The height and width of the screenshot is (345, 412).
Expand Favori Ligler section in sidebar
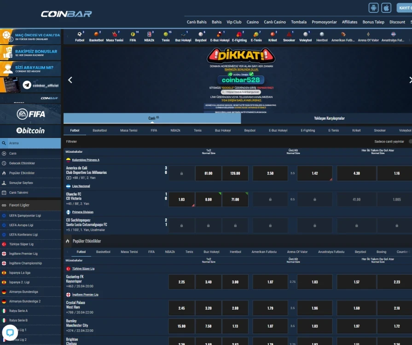(30, 205)
